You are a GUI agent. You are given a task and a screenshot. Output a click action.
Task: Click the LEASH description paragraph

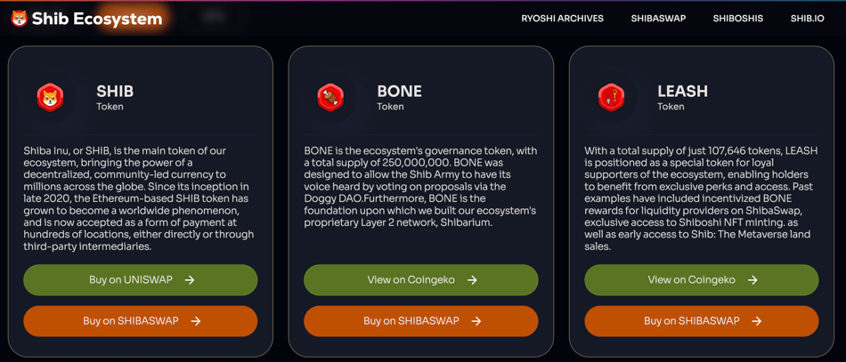coord(701,198)
